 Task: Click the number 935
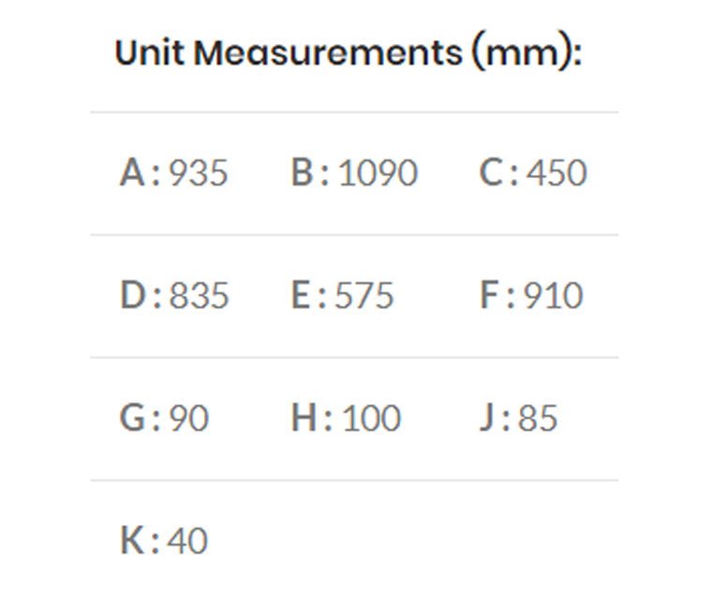coord(198,173)
